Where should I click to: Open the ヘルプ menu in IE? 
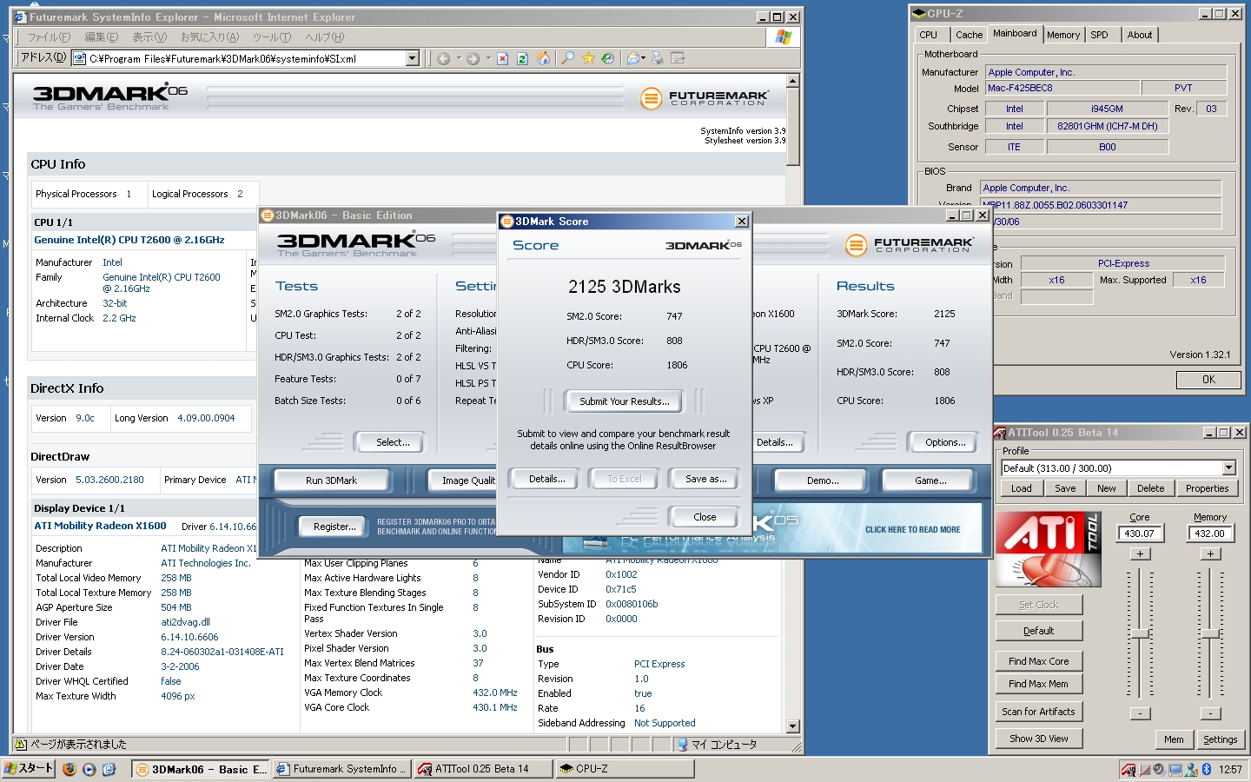pyautogui.click(x=325, y=37)
